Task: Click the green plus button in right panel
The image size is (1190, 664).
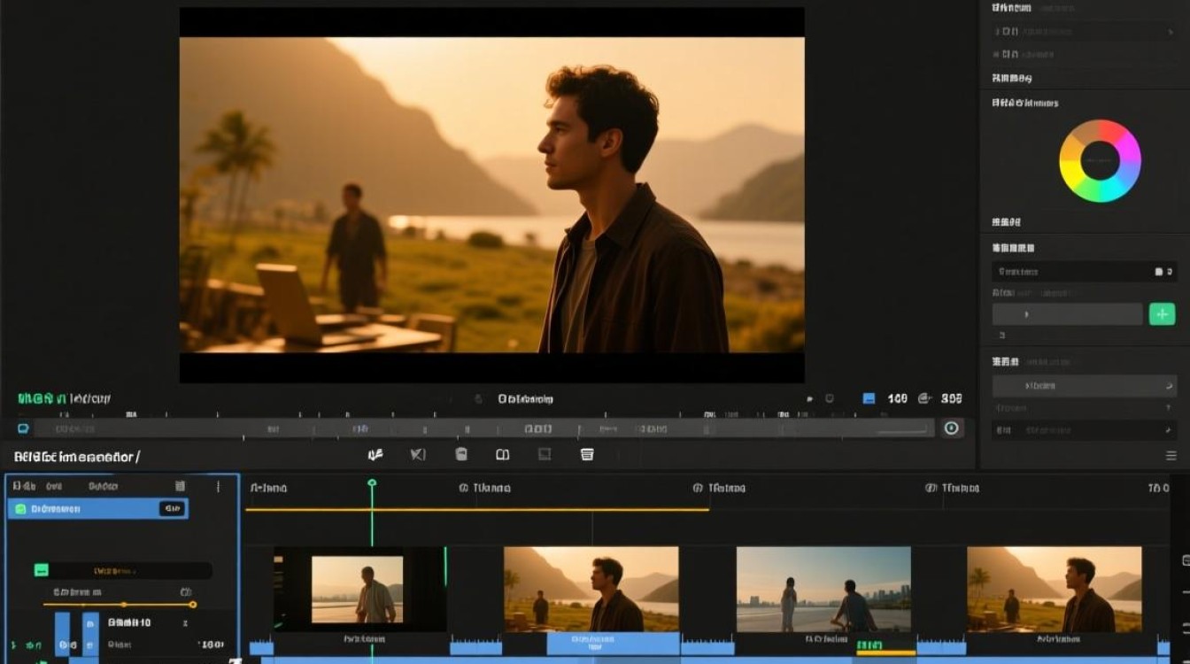Action: tap(1162, 313)
